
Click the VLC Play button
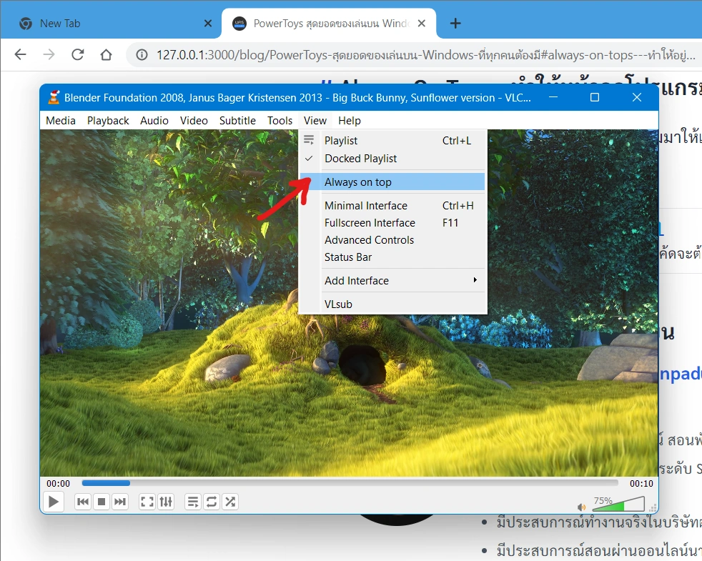click(x=54, y=502)
